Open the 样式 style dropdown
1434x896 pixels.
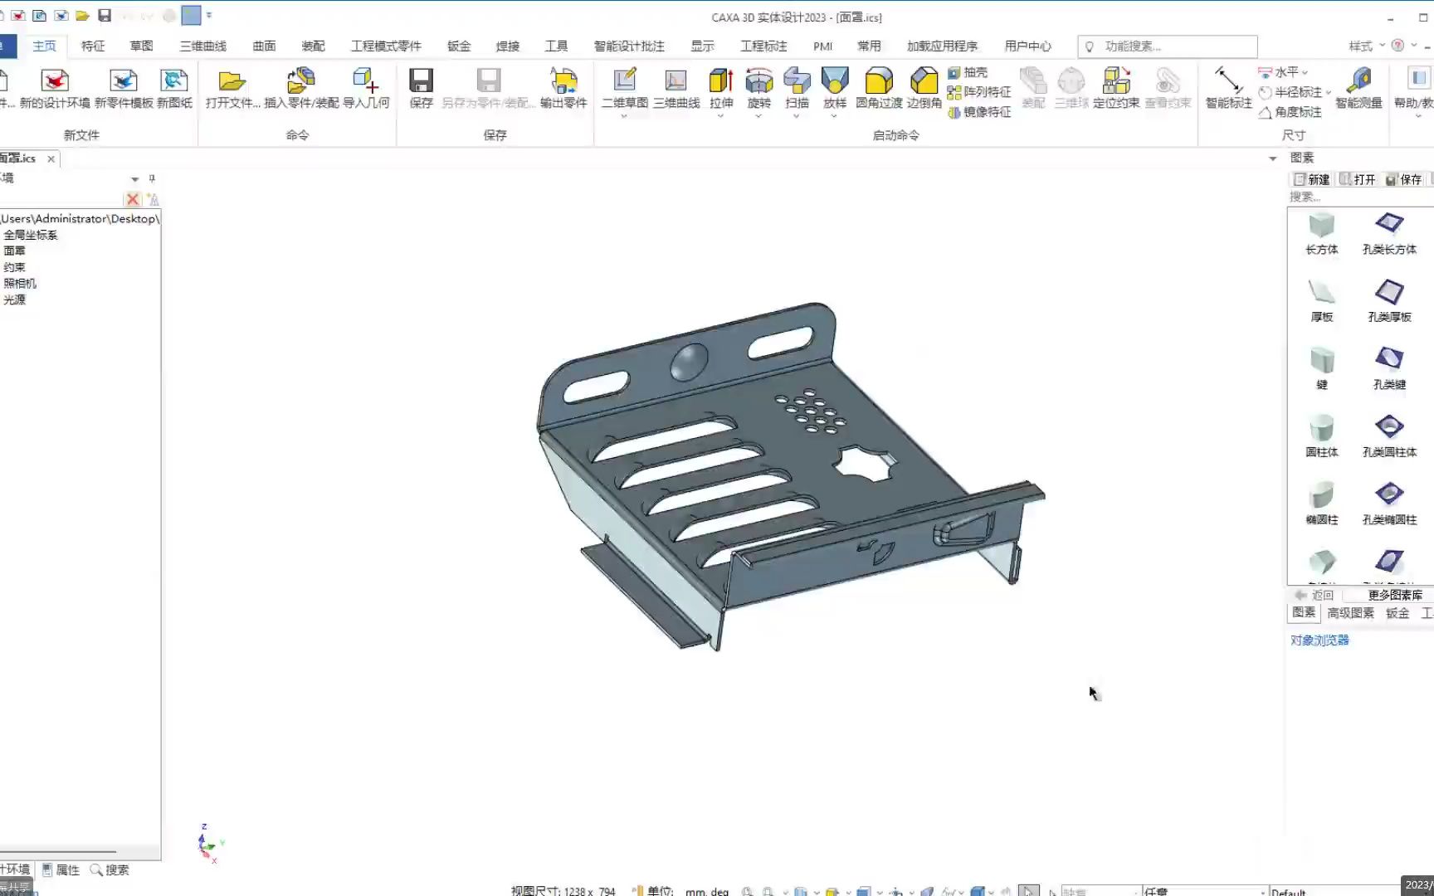pyautogui.click(x=1367, y=46)
